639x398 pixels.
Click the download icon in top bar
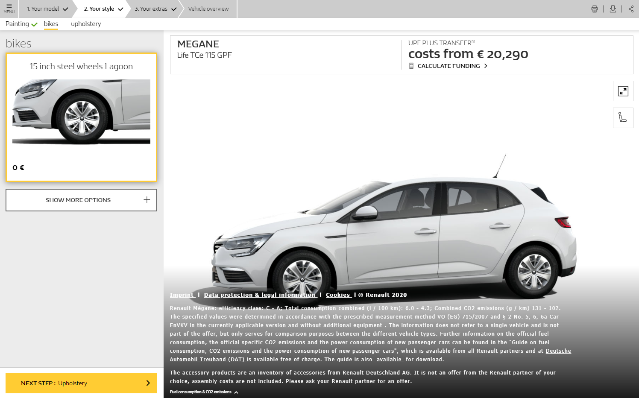[613, 9]
